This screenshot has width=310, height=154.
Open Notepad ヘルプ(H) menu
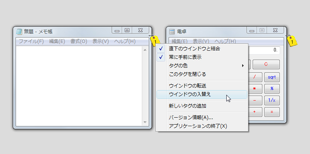point(125,41)
